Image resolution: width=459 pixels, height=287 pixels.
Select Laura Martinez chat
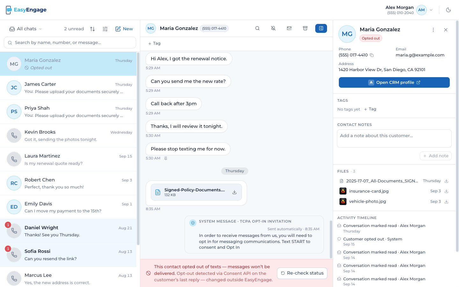coord(68,159)
